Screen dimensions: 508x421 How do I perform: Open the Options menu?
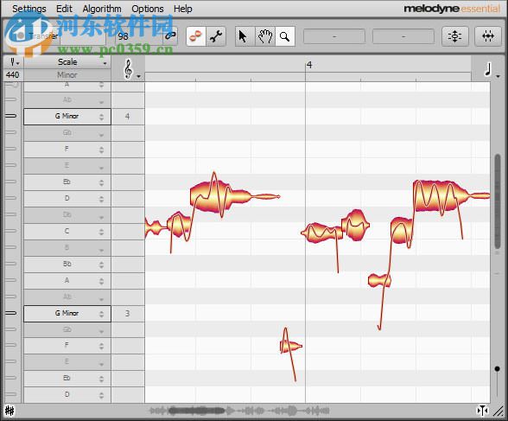148,9
